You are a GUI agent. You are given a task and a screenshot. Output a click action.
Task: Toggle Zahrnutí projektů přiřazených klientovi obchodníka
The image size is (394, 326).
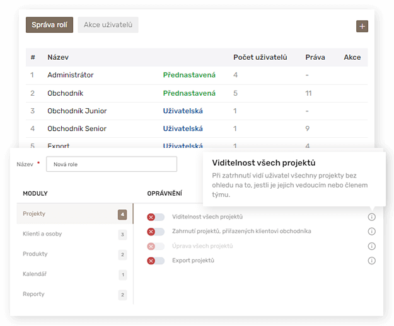click(156, 231)
